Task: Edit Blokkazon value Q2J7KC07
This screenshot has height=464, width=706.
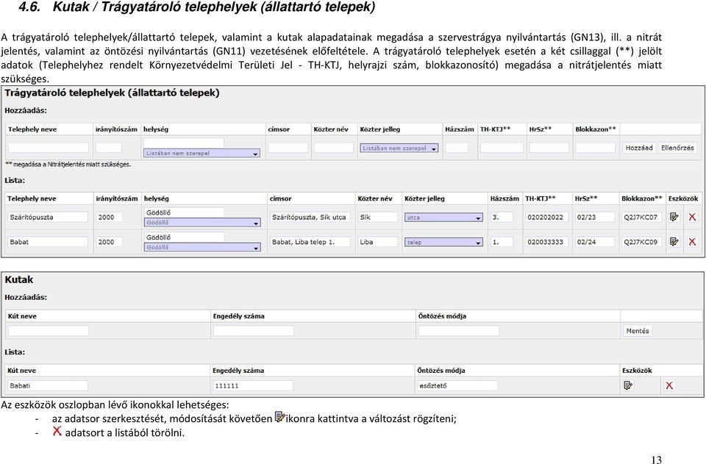Action: point(641,217)
